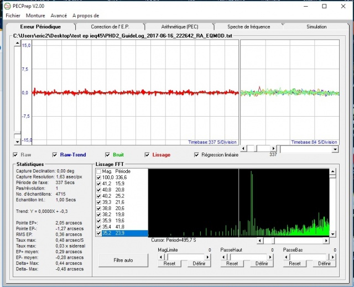354x287 pixels.
Task: Click the 'Cursor: Period=495,7 S' text
Action: tap(173, 240)
